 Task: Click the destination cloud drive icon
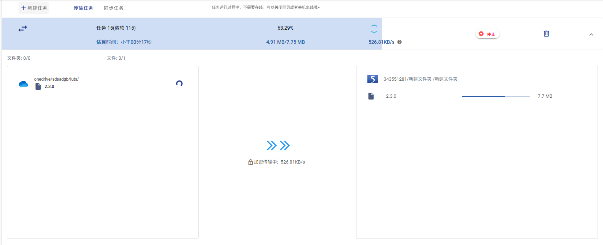(x=372, y=79)
